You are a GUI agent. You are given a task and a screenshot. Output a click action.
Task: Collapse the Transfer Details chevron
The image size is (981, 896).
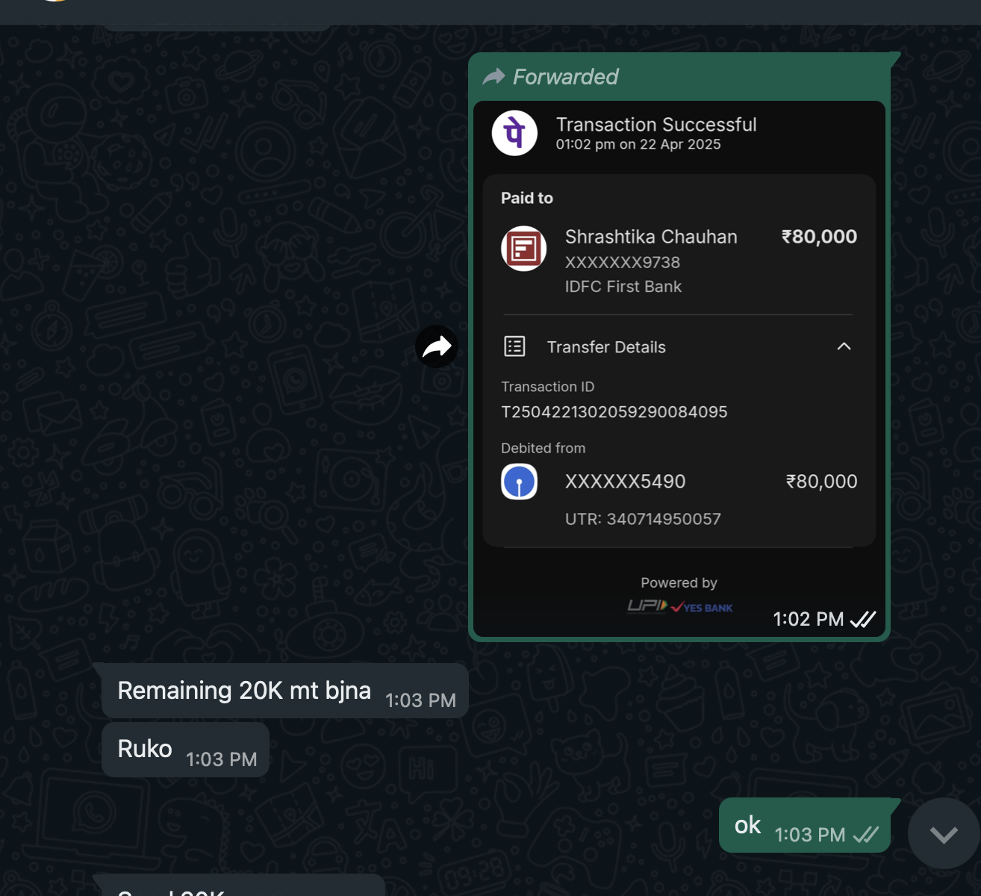[844, 346]
